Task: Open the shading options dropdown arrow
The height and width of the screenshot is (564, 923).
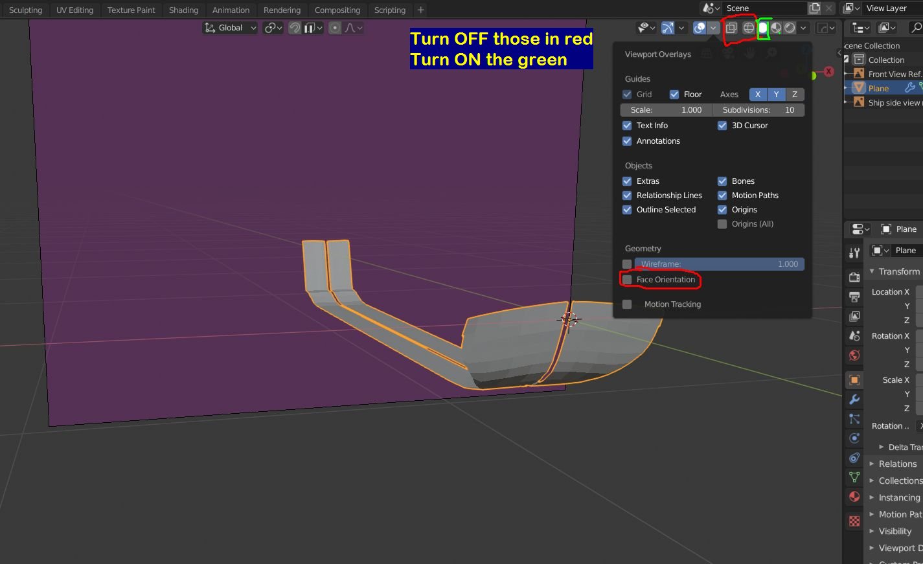Action: click(803, 28)
